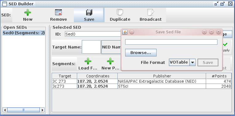Click the Java icon in Save Sed File dialog
The image size is (235, 116).
(x=125, y=32)
